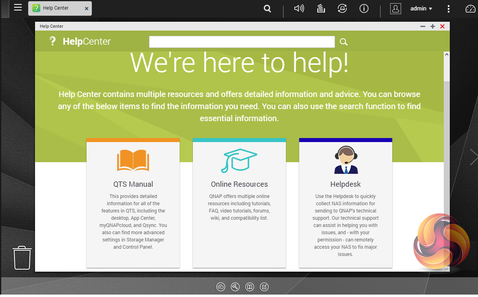Screen dimensions: 478x297
Task: Open the Online Resources graduation cap icon
Action: point(239,161)
